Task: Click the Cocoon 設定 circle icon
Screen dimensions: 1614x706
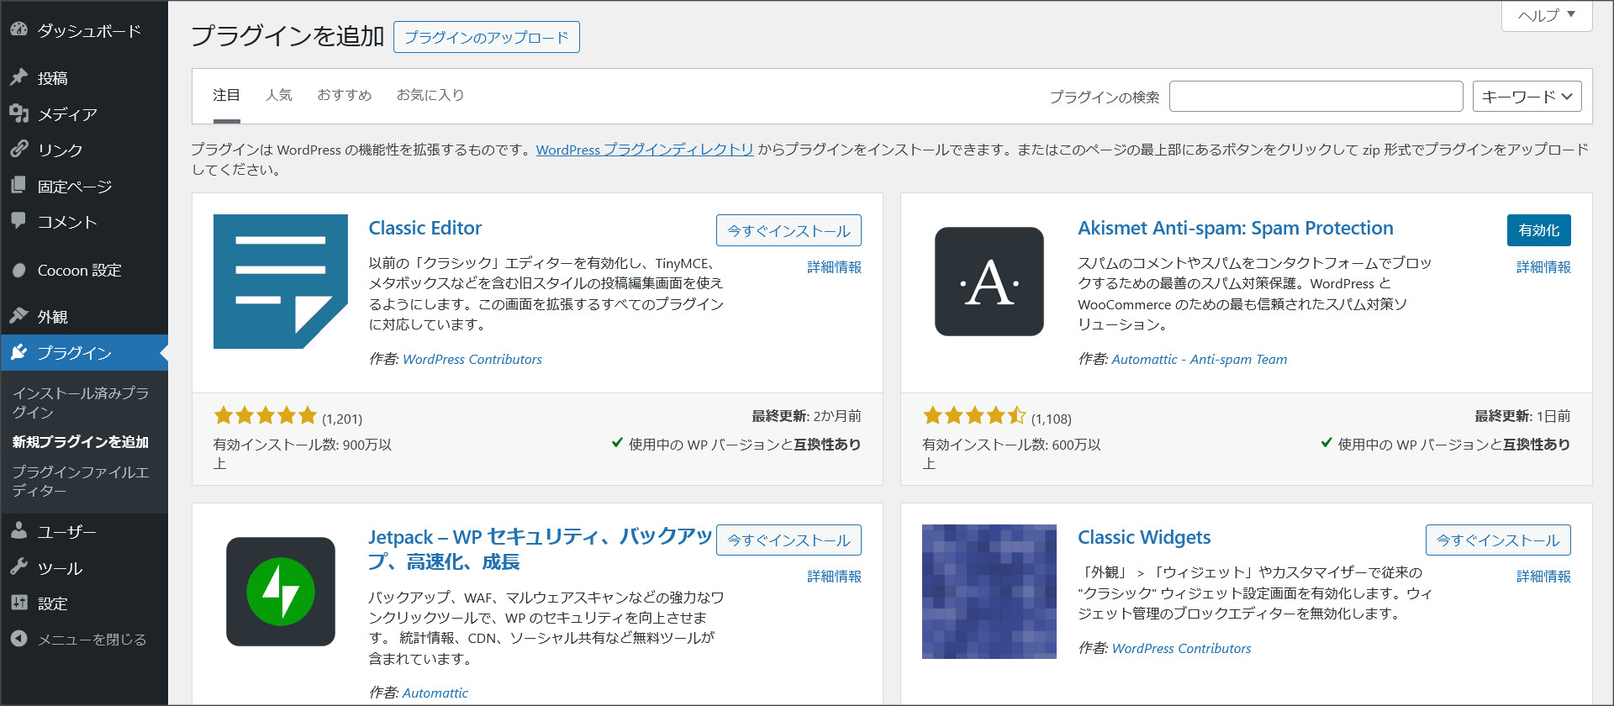Action: [x=18, y=270]
